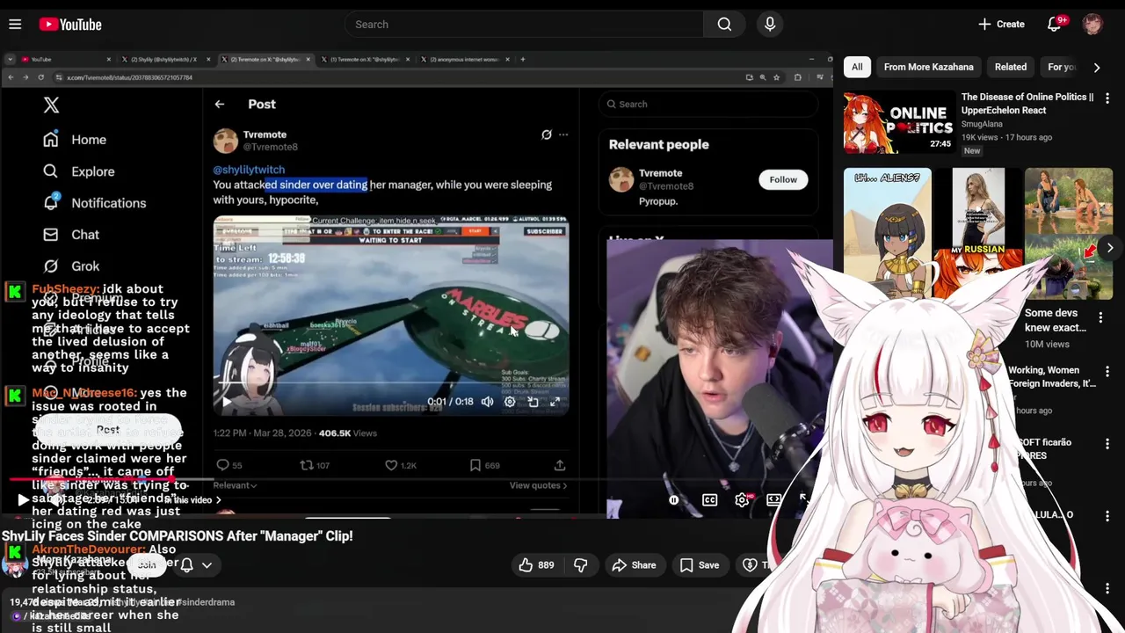Open the YouTube hamburger guide menu
The height and width of the screenshot is (633, 1125).
tap(15, 25)
